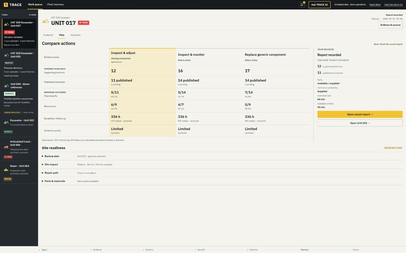Click the Memory step in progress bar
The width and height of the screenshot is (406, 253).
304,249
